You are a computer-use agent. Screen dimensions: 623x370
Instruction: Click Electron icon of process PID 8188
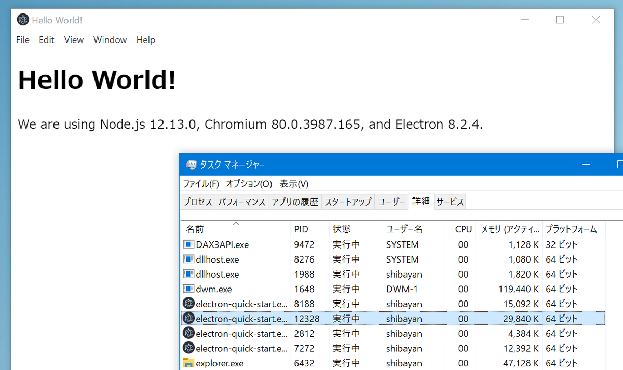click(x=189, y=303)
